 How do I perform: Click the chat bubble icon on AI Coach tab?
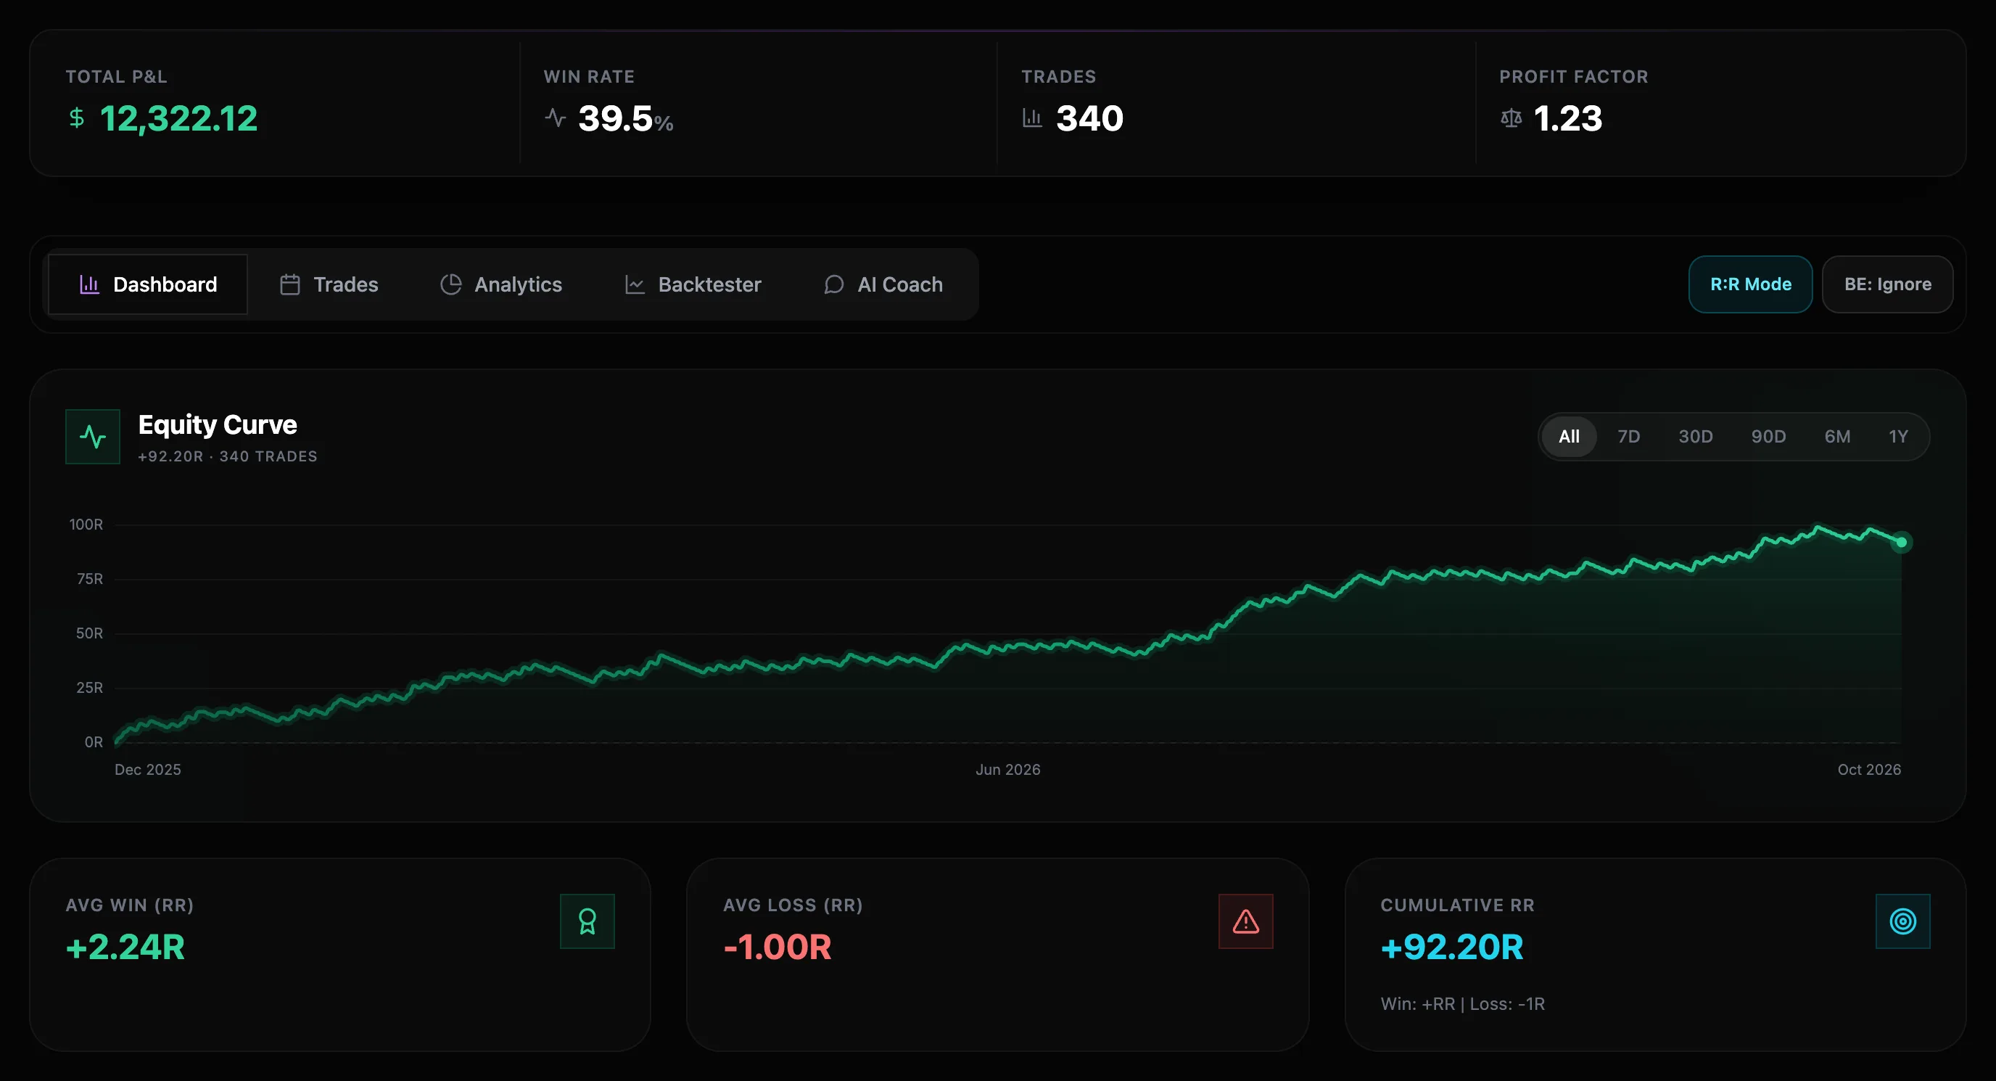tap(834, 284)
